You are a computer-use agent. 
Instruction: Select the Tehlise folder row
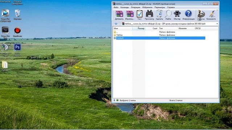point(159,35)
